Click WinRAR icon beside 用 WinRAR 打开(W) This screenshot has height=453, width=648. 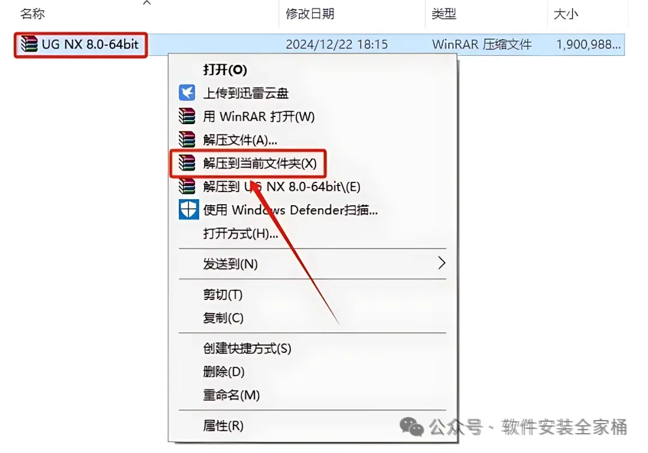tap(187, 116)
